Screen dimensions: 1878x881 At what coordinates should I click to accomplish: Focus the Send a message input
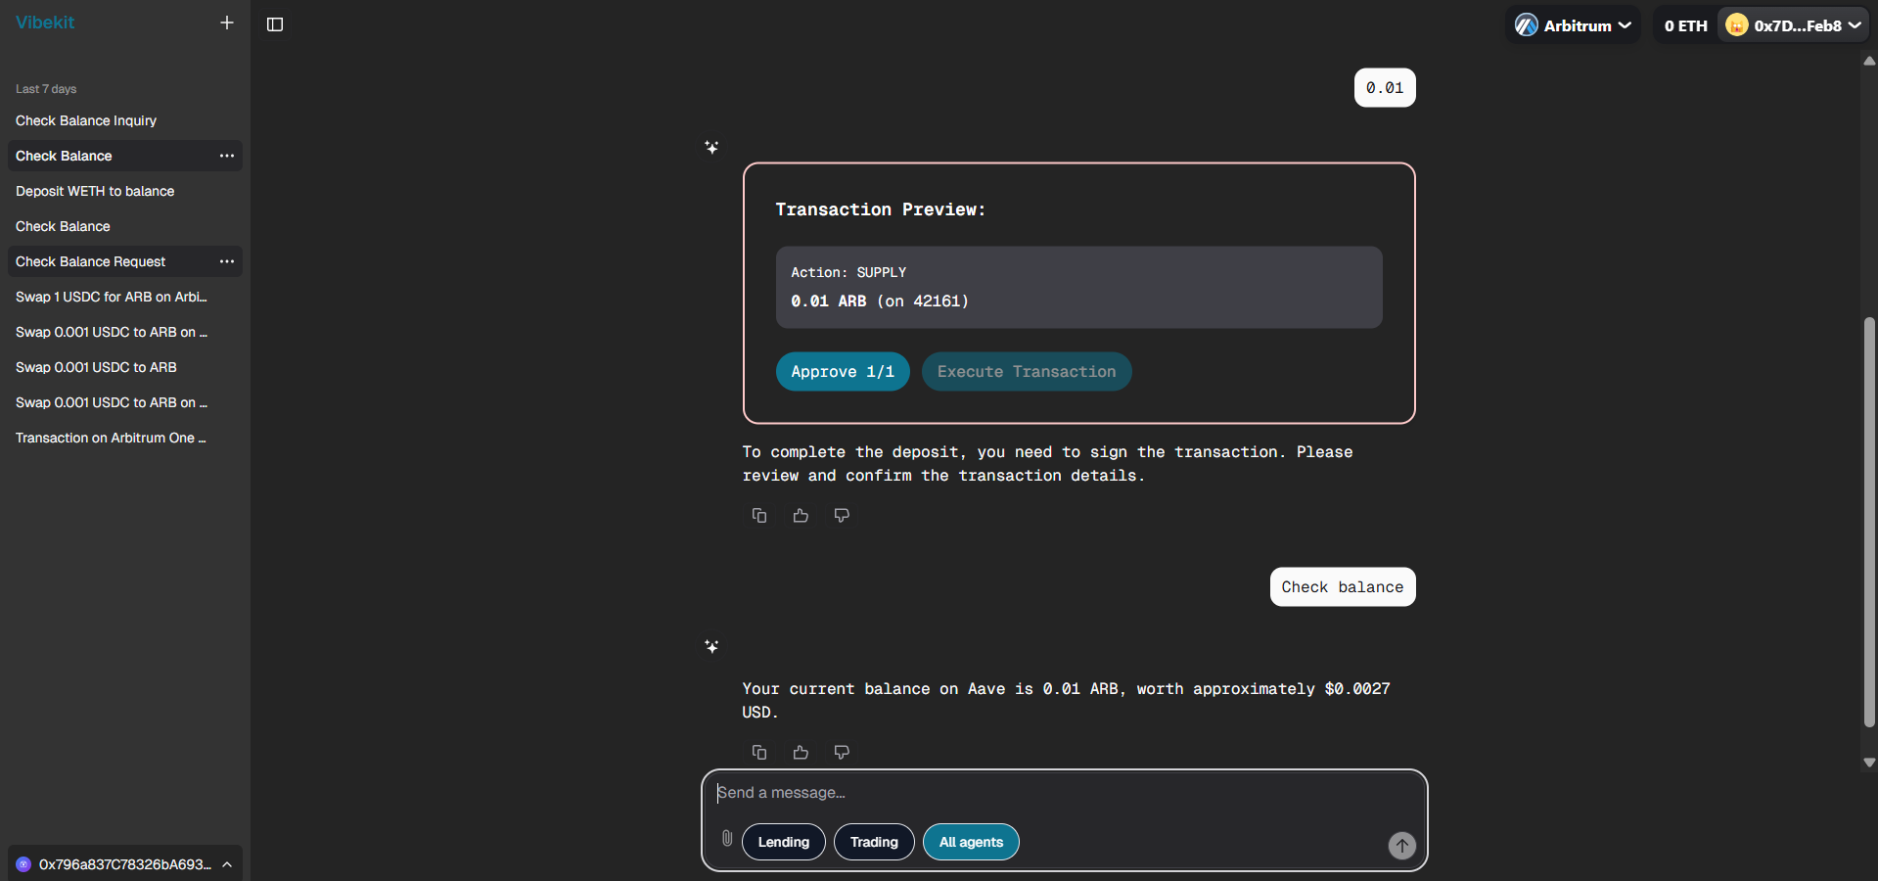point(1064,793)
